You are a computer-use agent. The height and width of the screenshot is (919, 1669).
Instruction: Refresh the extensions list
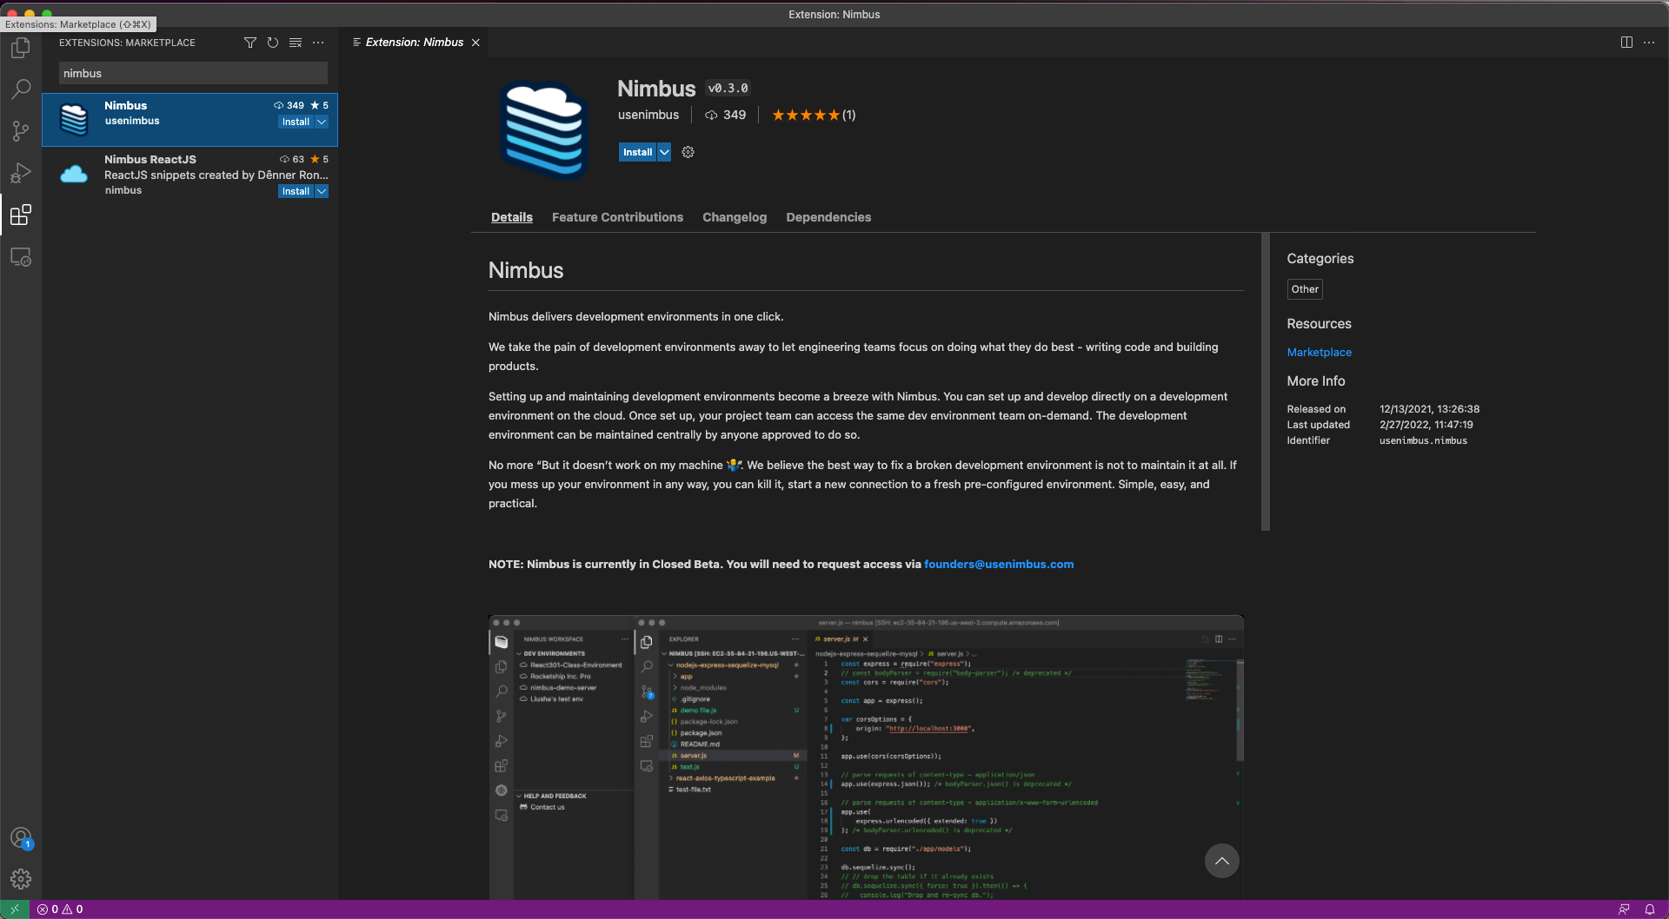pyautogui.click(x=273, y=43)
